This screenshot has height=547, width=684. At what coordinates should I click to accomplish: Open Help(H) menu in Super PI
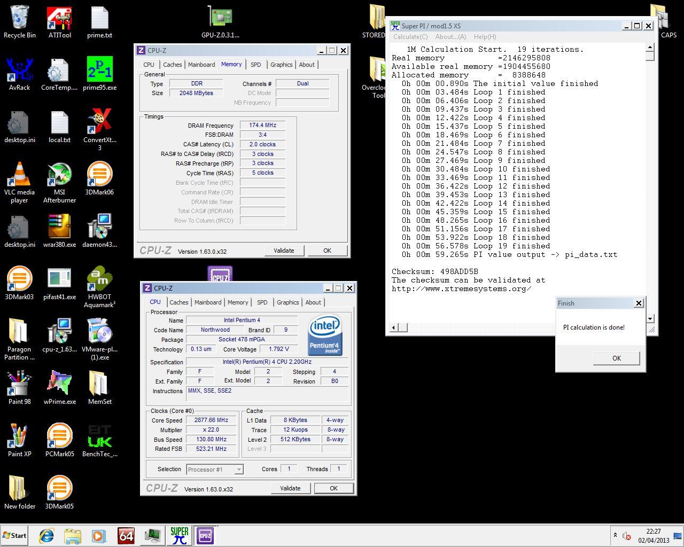485,37
